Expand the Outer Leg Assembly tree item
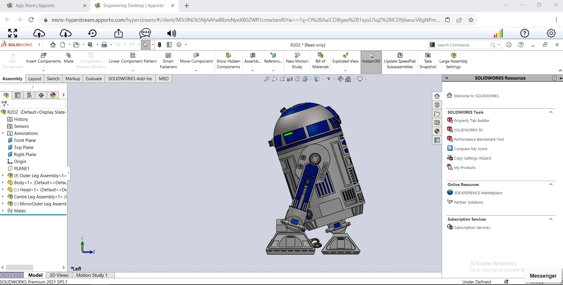563x285 pixels. coord(3,175)
